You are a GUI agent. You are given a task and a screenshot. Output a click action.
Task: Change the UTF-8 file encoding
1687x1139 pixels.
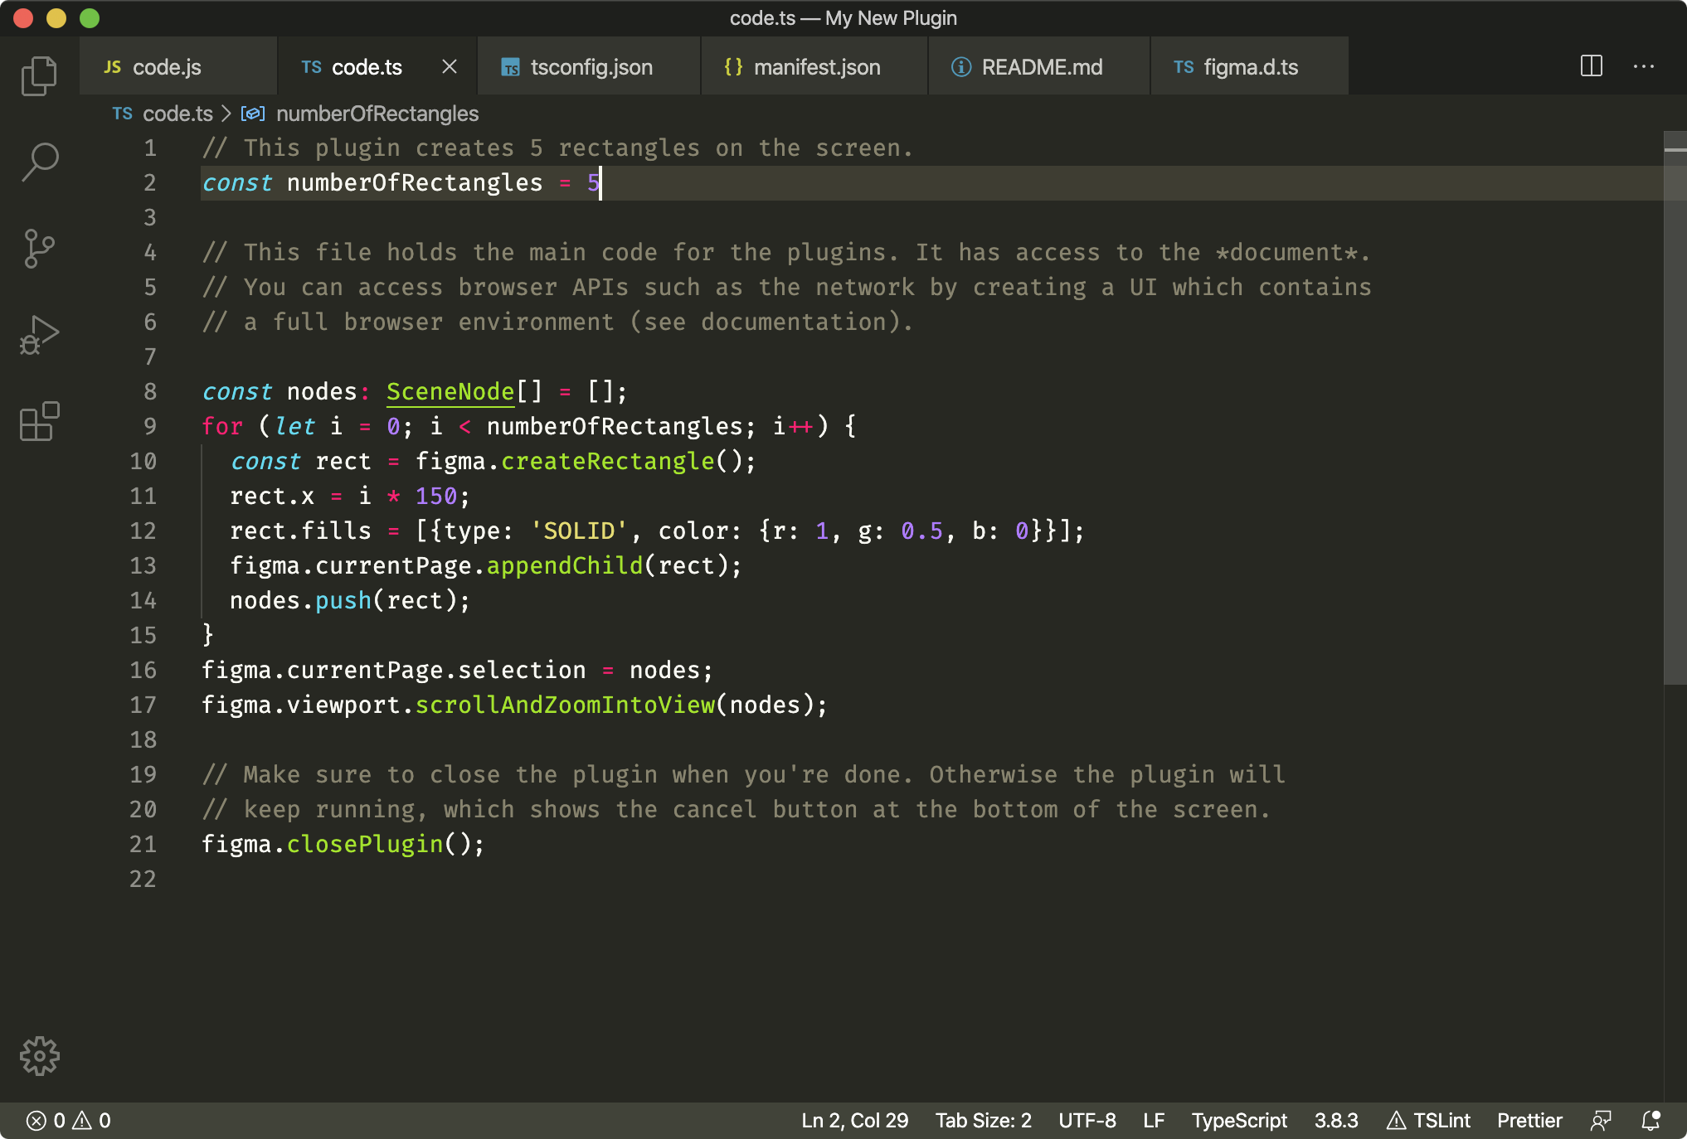[x=1087, y=1121]
